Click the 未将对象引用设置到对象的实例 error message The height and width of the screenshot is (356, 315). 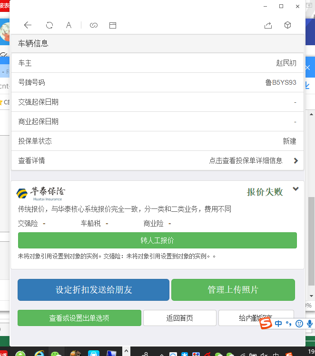[x=117, y=257]
